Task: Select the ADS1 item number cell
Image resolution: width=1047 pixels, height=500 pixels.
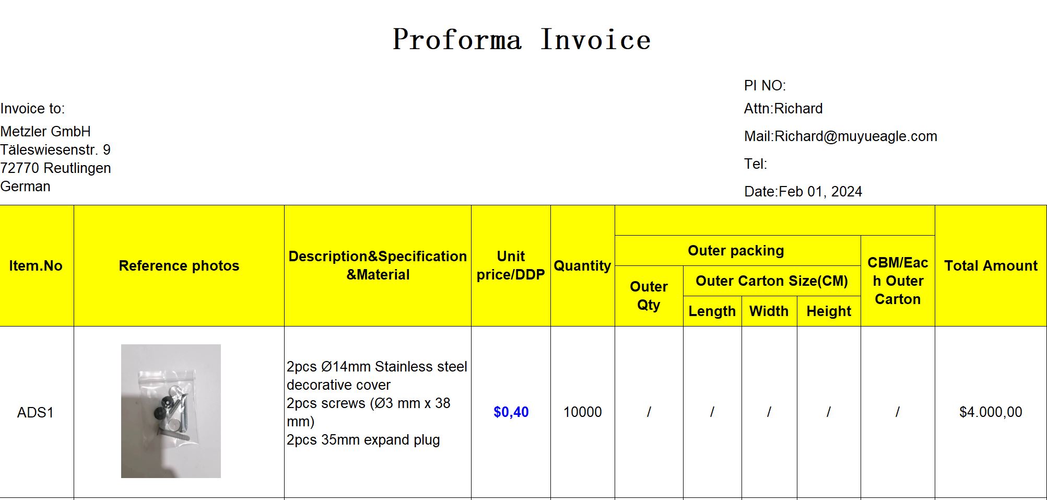Action: click(x=37, y=412)
